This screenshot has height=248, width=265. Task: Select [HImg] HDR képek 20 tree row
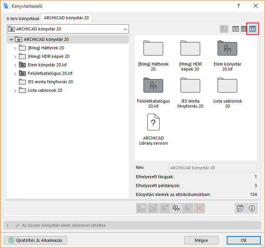pos(68,56)
